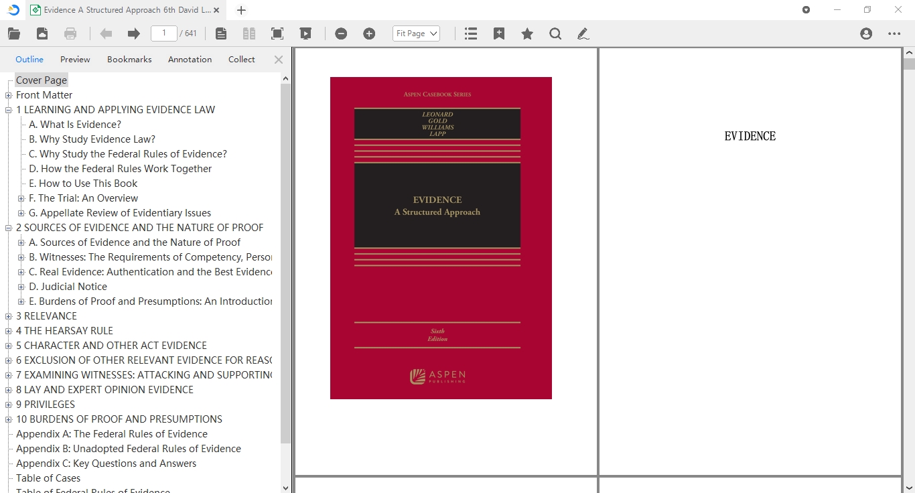The height and width of the screenshot is (493, 915).
Task: Switch to the Preview tab
Action: 75,60
